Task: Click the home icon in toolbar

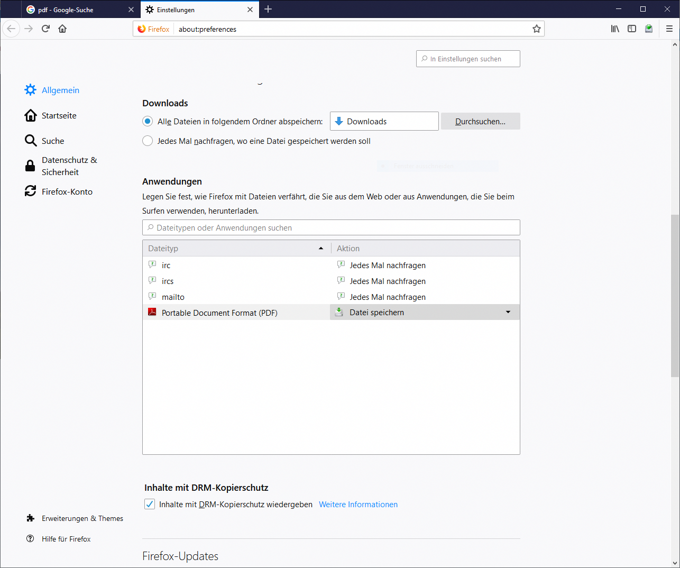Action: [62, 29]
